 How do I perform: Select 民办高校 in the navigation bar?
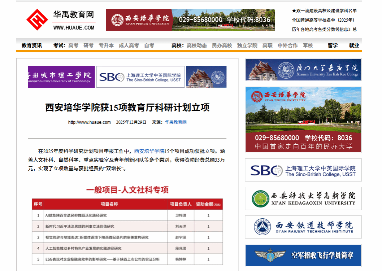[222, 45]
